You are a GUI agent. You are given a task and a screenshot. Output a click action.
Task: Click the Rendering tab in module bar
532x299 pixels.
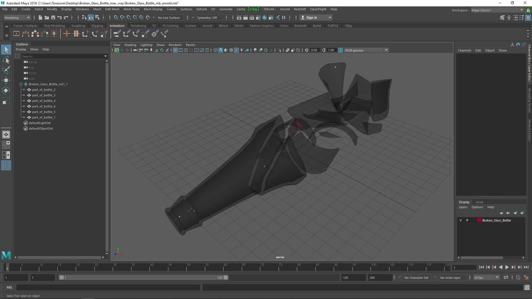pyautogui.click(x=138, y=25)
